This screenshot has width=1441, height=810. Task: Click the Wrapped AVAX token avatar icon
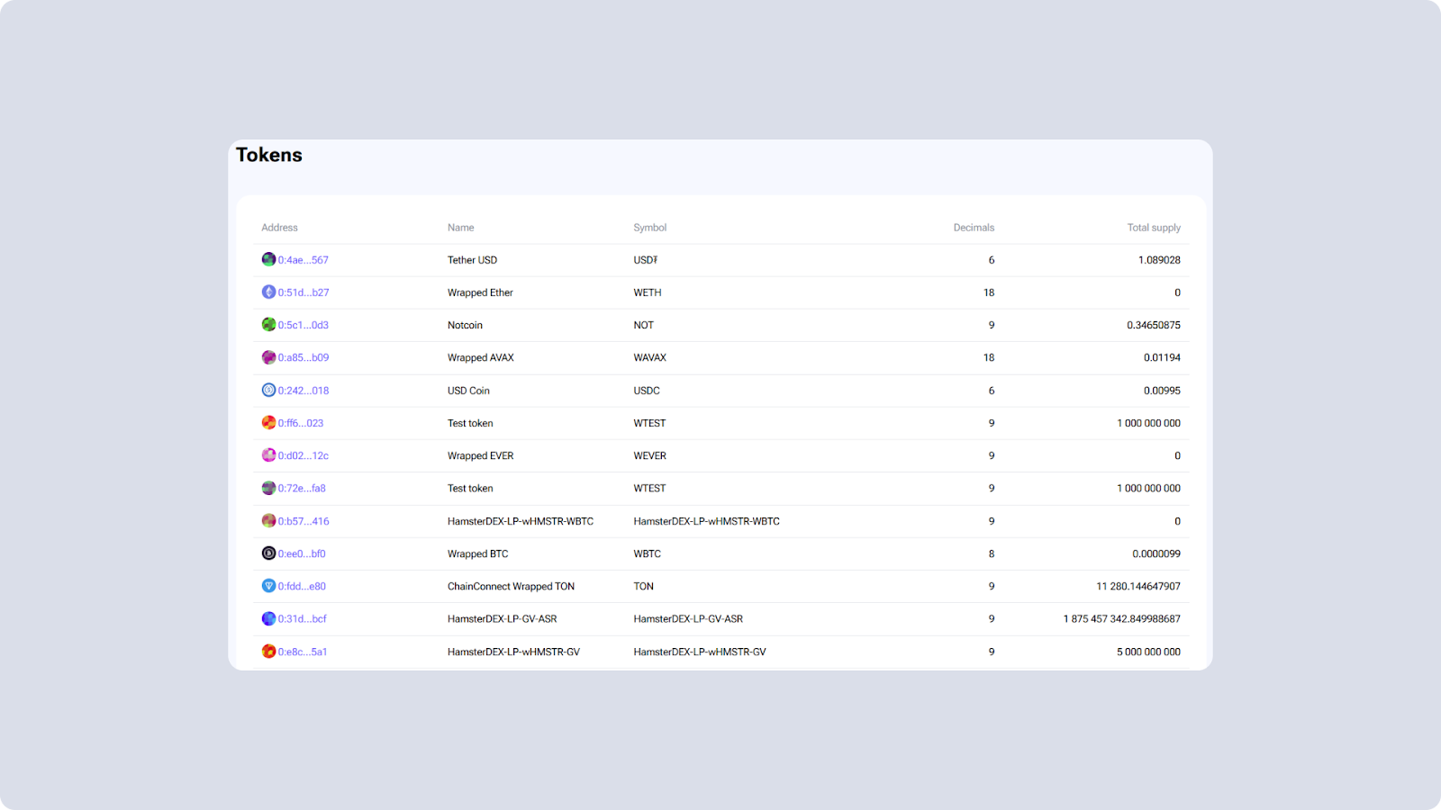[268, 357]
